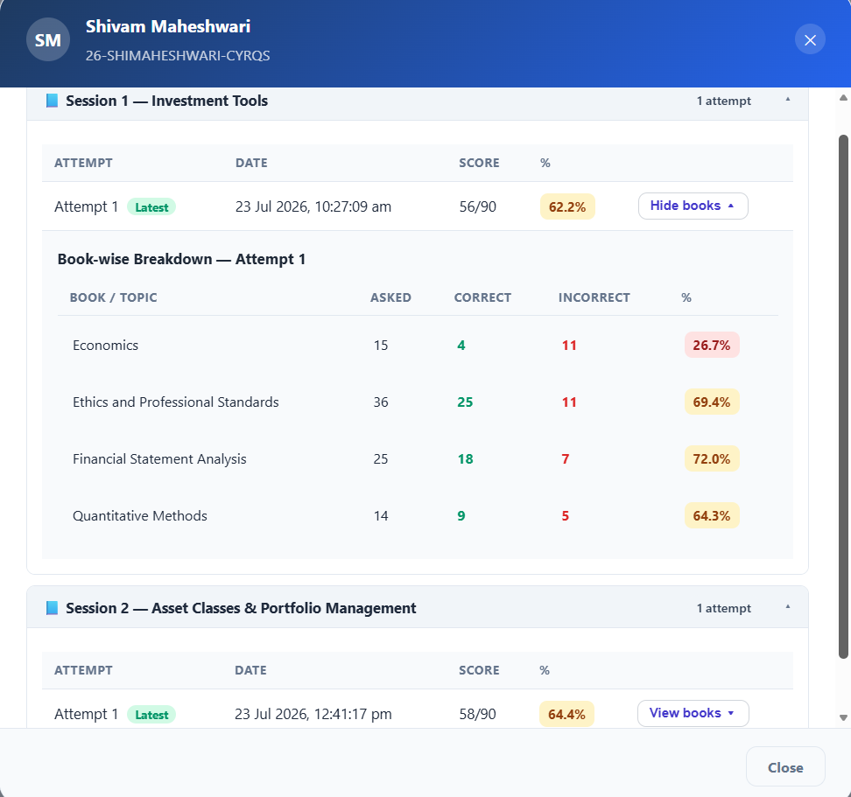Click the 64.3% Quantitative Methods badge

712,515
